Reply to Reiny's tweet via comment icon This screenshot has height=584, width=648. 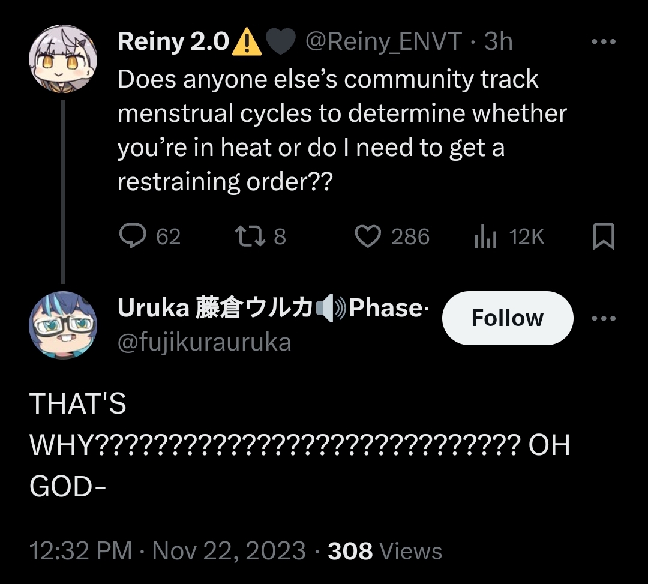click(x=133, y=236)
